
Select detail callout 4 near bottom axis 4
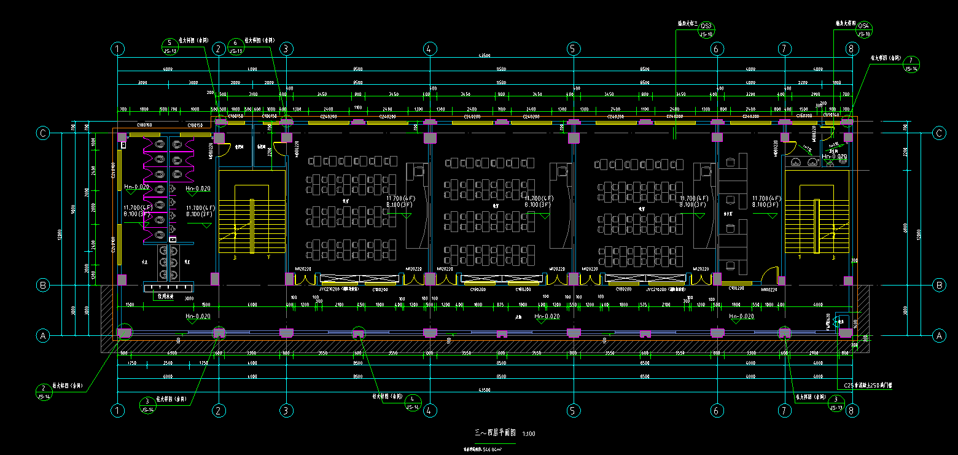click(413, 402)
